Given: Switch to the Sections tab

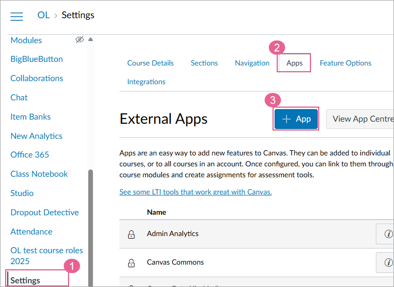Looking at the screenshot, I should 204,63.
